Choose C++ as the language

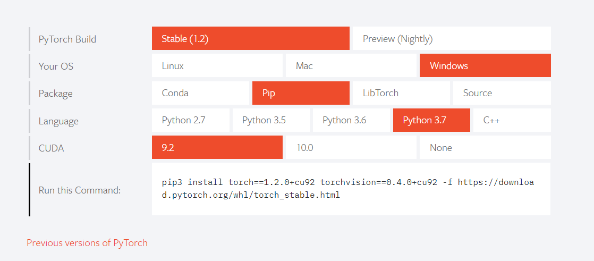point(512,120)
